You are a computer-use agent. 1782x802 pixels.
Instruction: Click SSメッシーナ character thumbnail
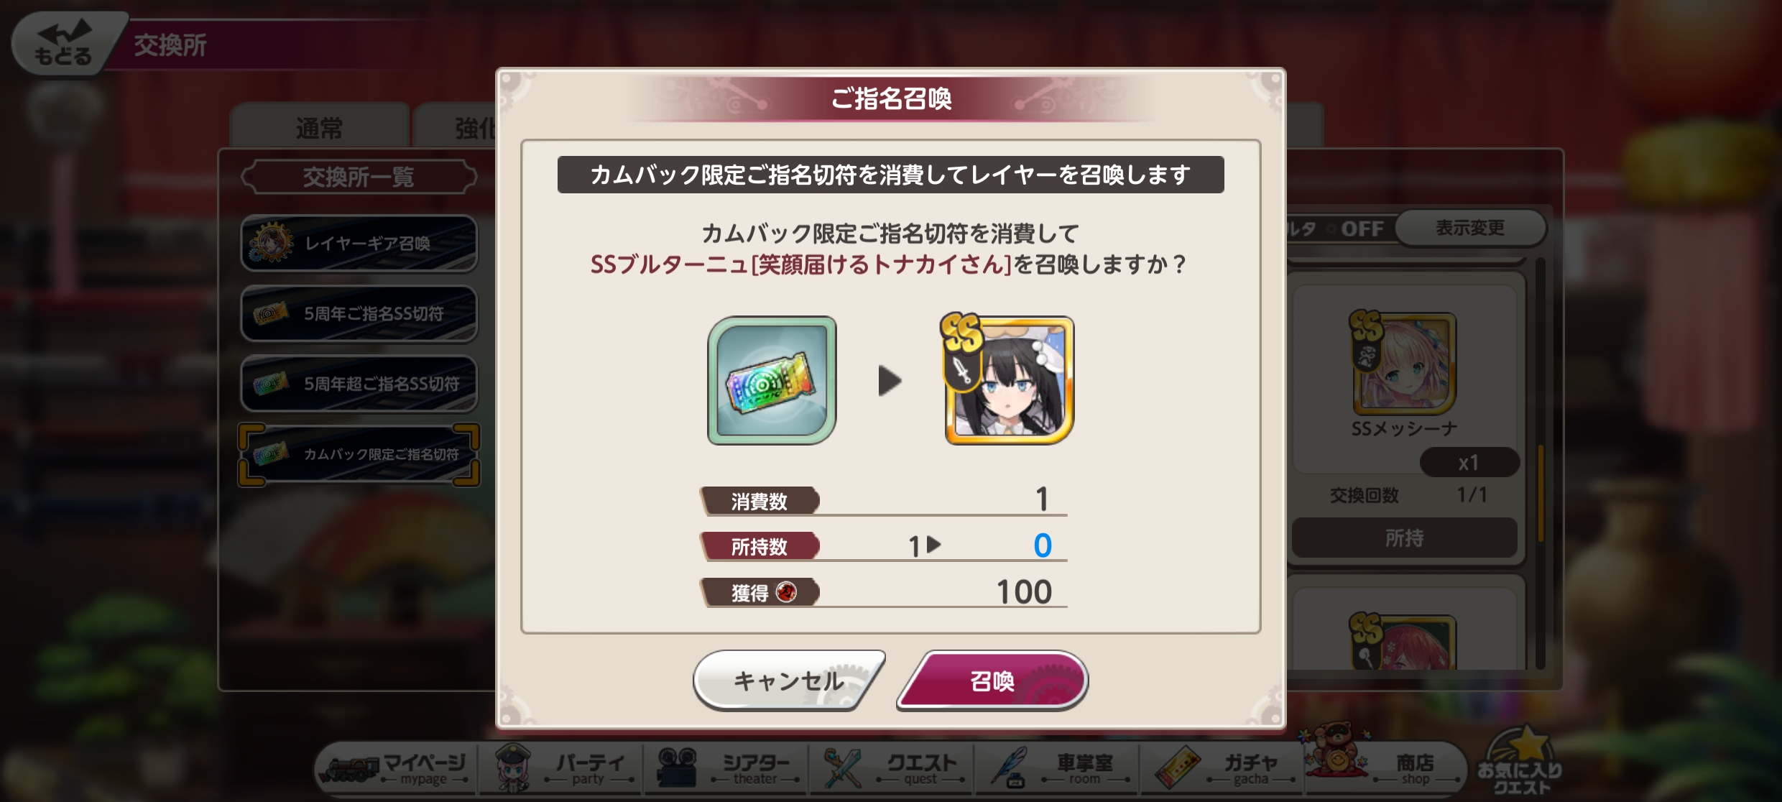coord(1404,363)
